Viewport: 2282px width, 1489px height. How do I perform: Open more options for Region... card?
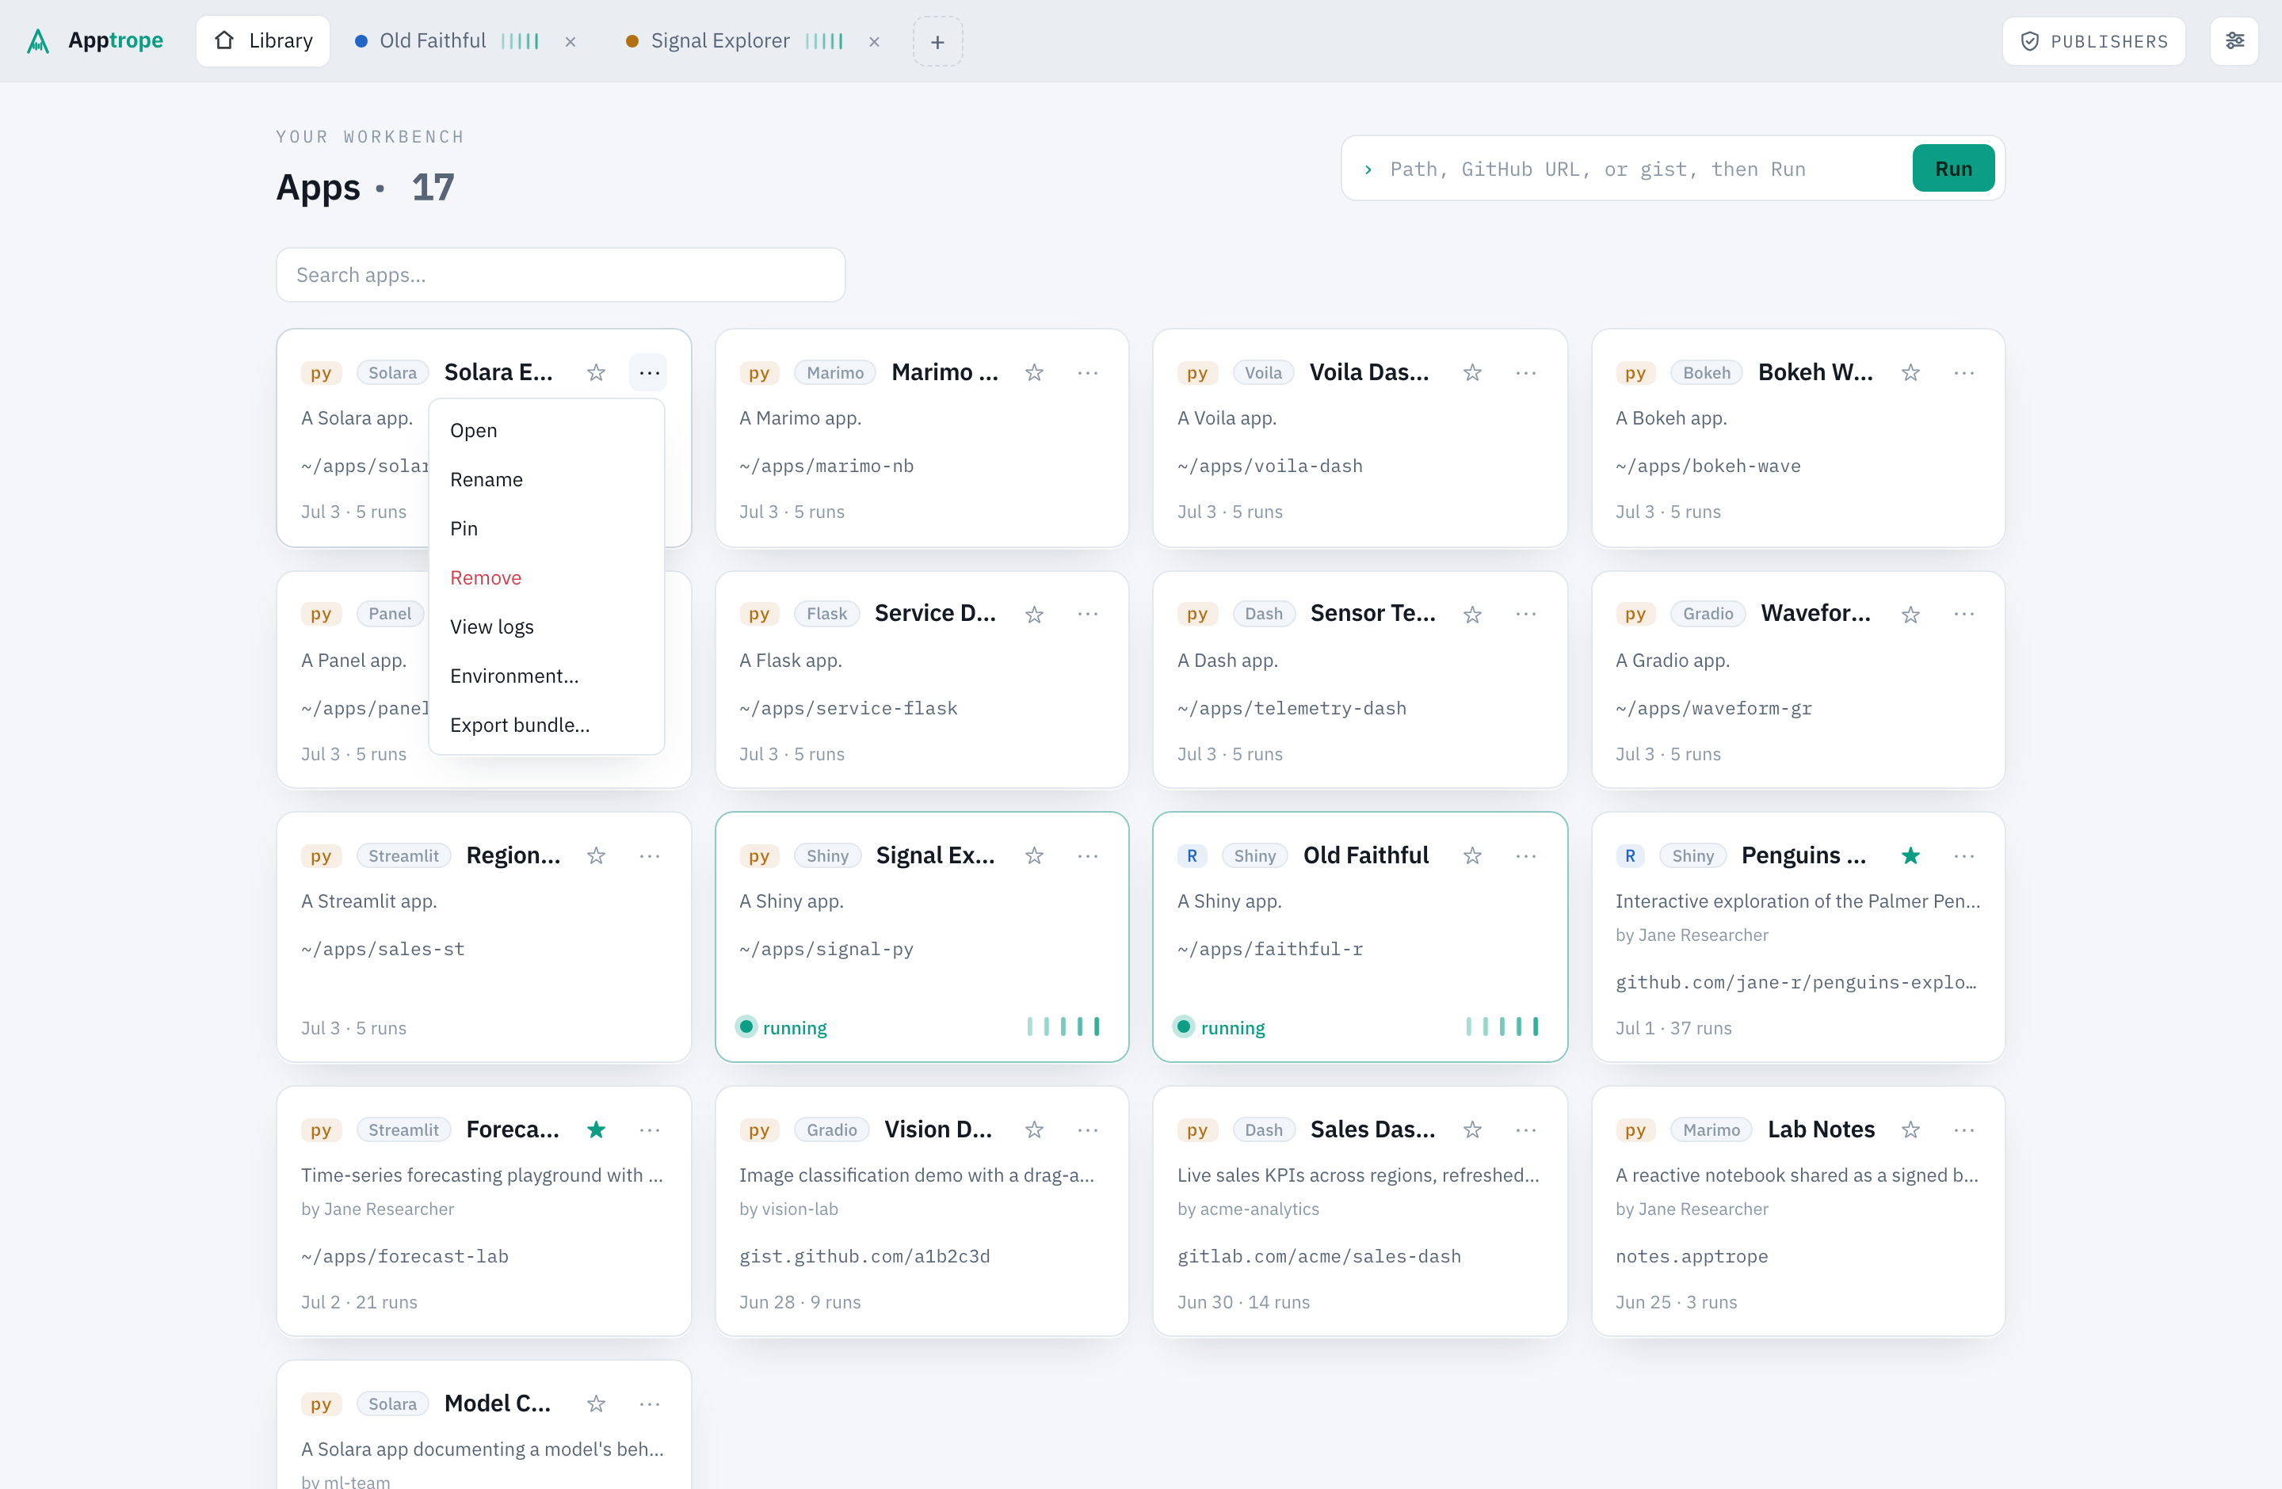pos(649,855)
